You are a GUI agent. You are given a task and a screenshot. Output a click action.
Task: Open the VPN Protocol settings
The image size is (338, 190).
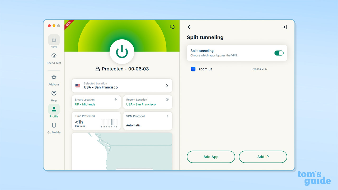click(x=147, y=121)
